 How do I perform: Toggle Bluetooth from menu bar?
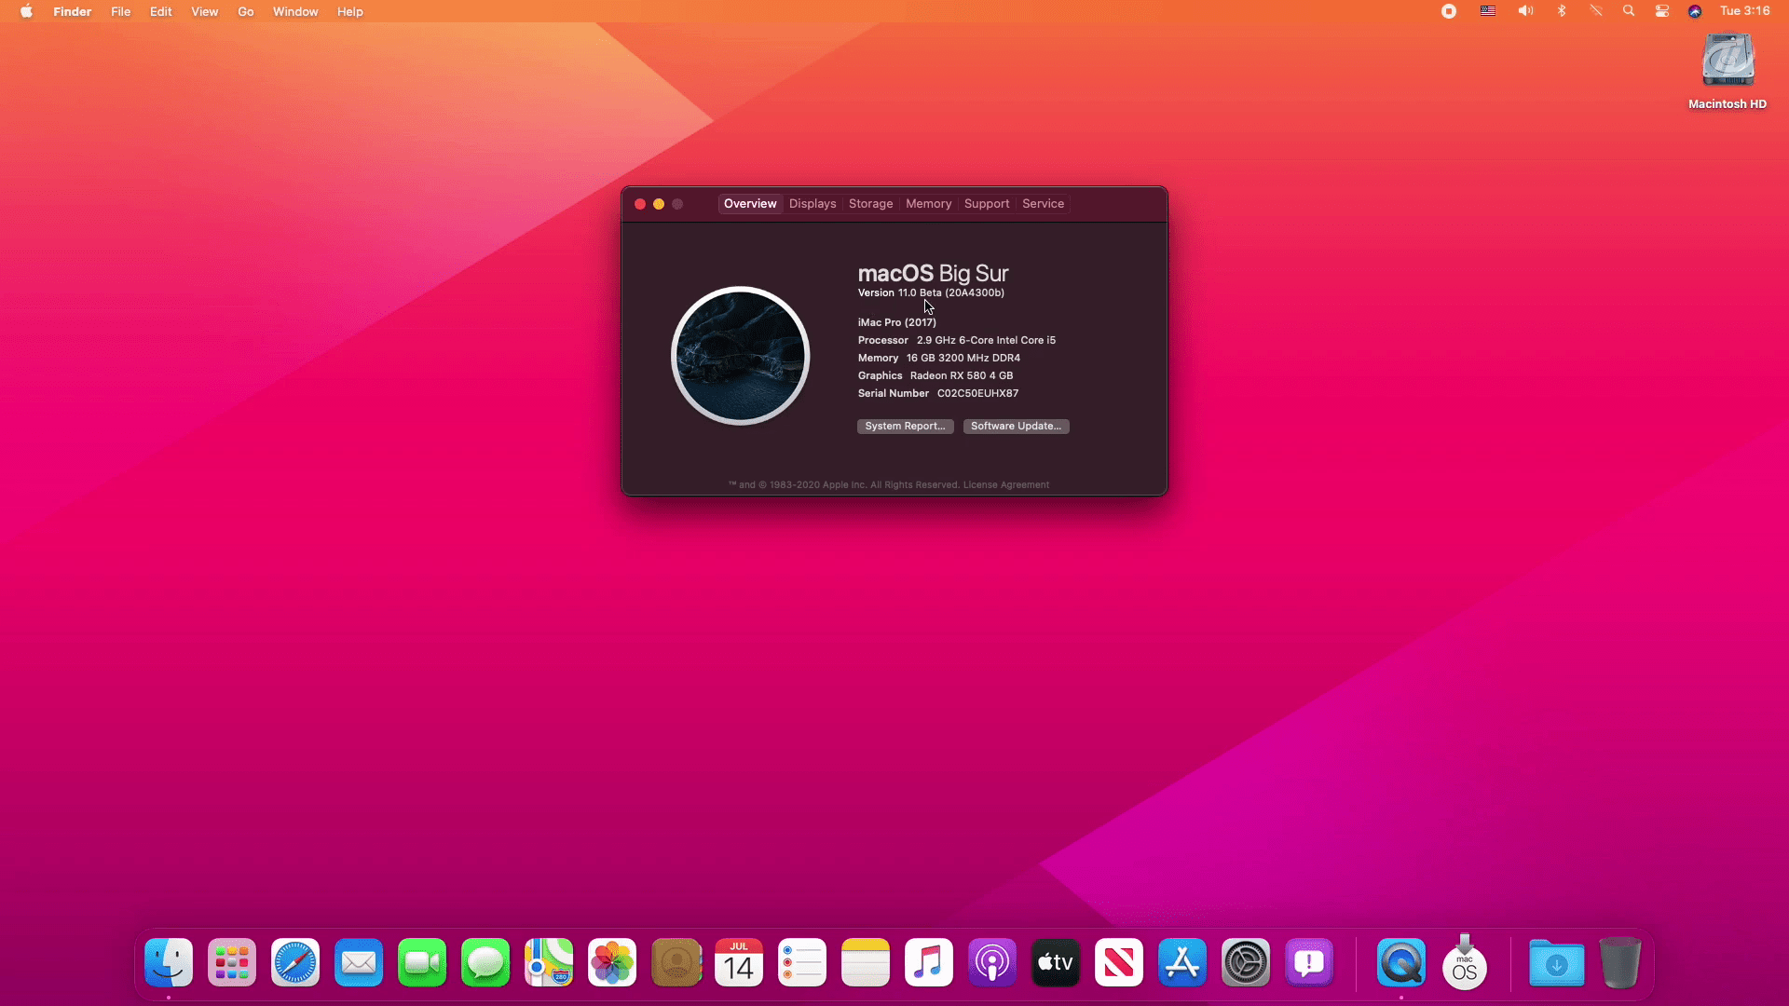pos(1561,11)
